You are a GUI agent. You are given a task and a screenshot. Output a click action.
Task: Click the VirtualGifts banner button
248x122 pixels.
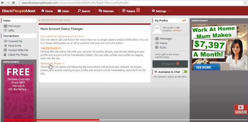coord(170,64)
